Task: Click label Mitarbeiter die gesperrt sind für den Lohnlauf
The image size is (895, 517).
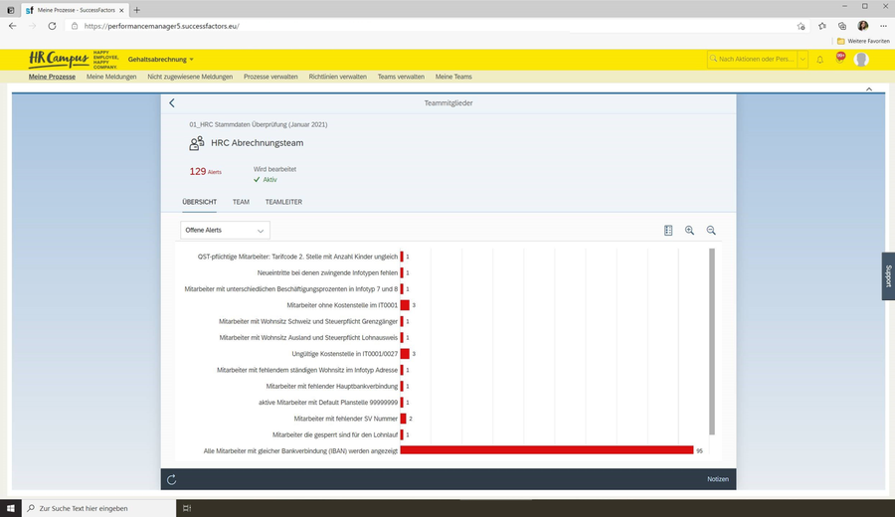Action: 335,434
